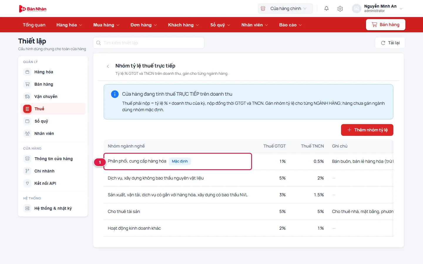The image size is (423, 264).
Task: Expand the Nguyễn Minh An account menu
Action: pyautogui.click(x=377, y=9)
